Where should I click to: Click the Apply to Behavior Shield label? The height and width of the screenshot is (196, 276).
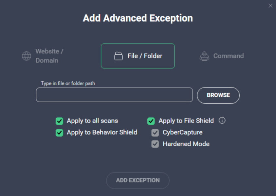tap(101, 133)
